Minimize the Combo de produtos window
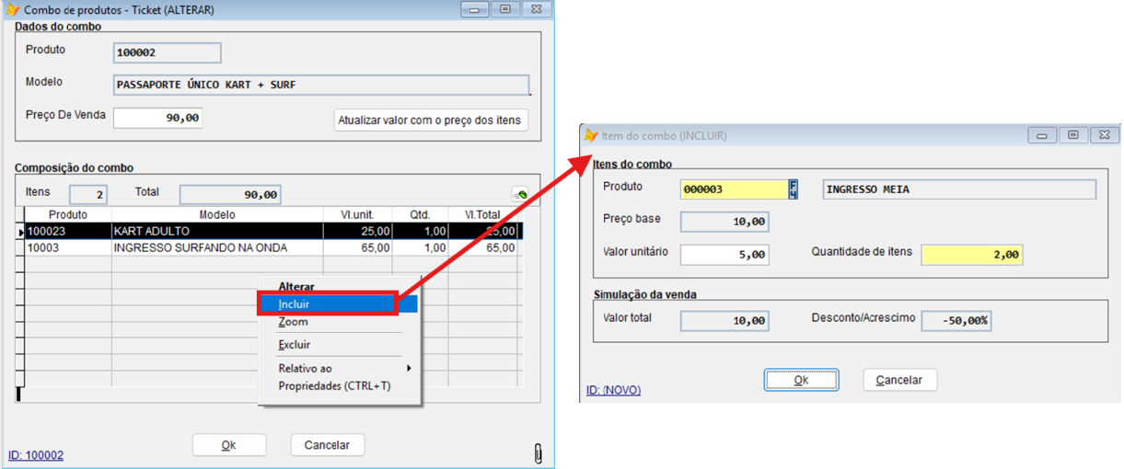The height and width of the screenshot is (469, 1124). pos(475,8)
